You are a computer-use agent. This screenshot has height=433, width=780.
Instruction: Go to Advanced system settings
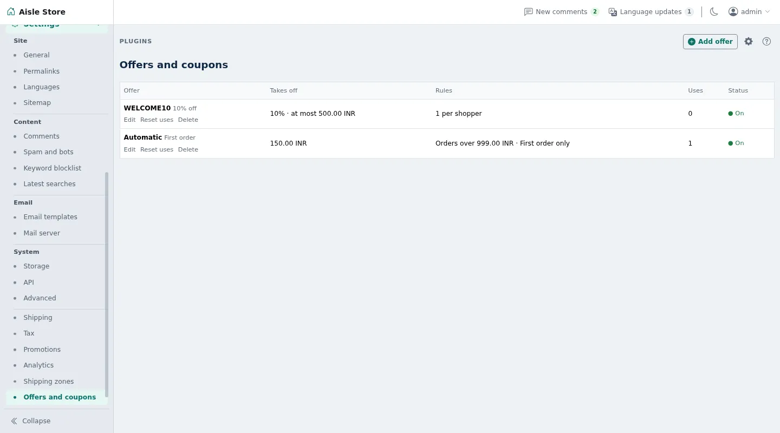click(40, 298)
